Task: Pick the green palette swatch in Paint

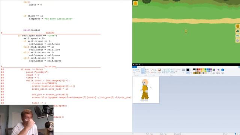Action: point(205,69)
